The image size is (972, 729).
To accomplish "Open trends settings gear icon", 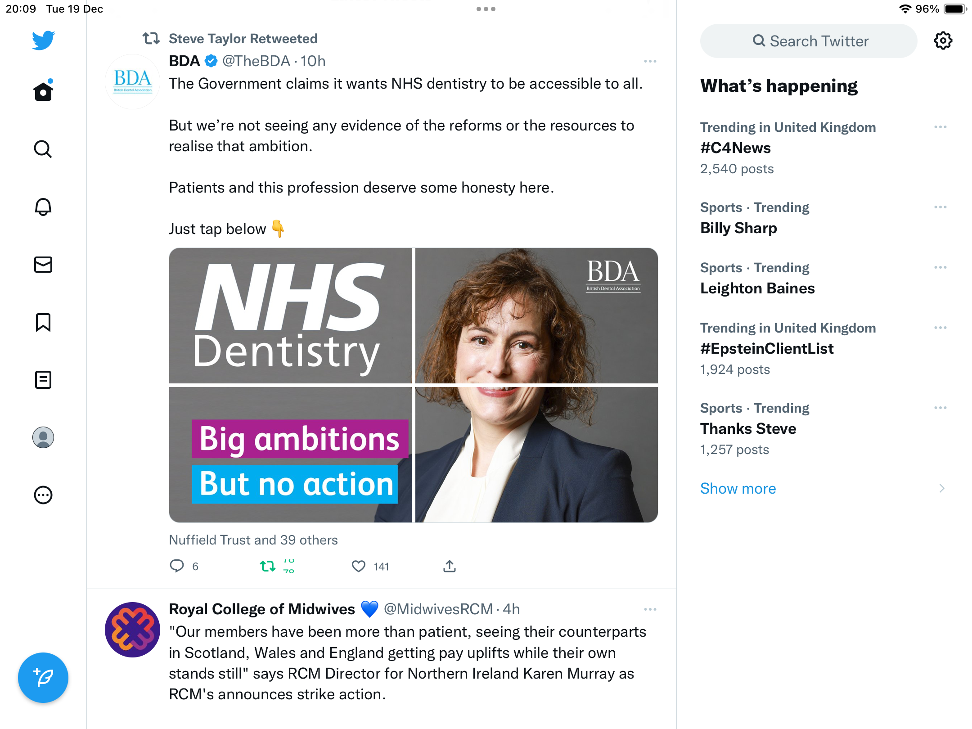I will point(943,41).
